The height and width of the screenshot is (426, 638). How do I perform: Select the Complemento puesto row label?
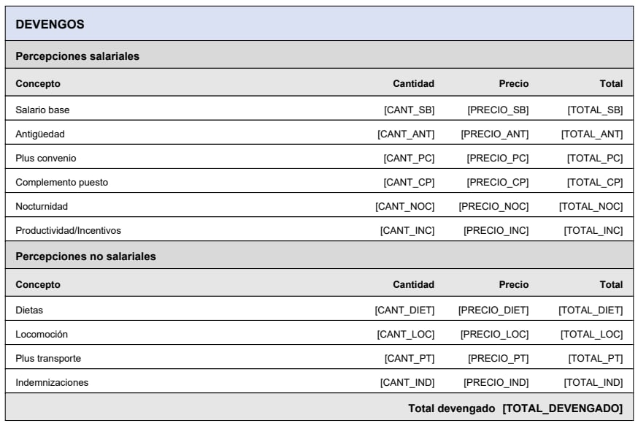[61, 182]
